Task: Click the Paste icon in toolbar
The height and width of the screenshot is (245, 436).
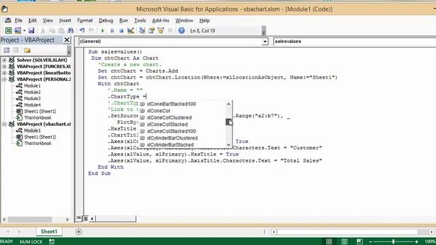Action: pyautogui.click(x=61, y=31)
